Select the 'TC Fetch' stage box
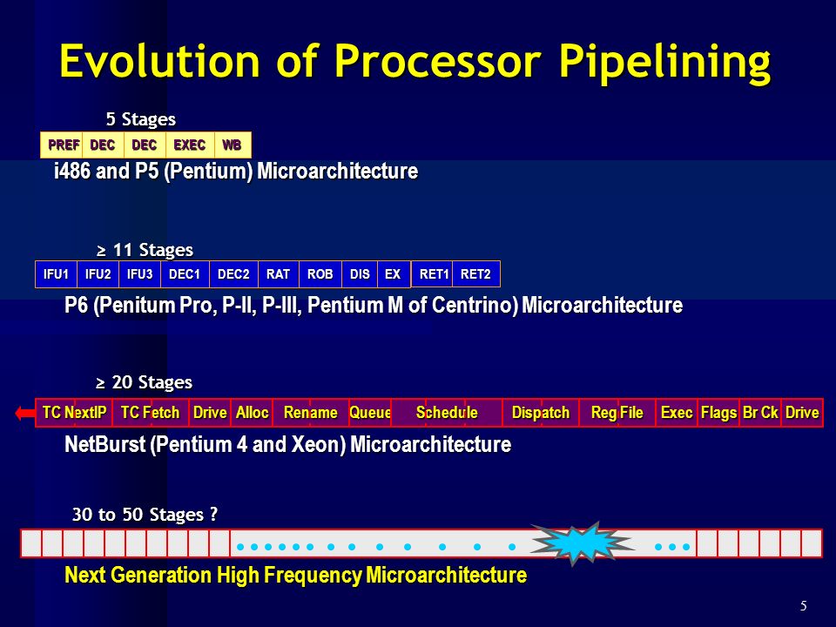This screenshot has width=836, height=627. coord(151,413)
